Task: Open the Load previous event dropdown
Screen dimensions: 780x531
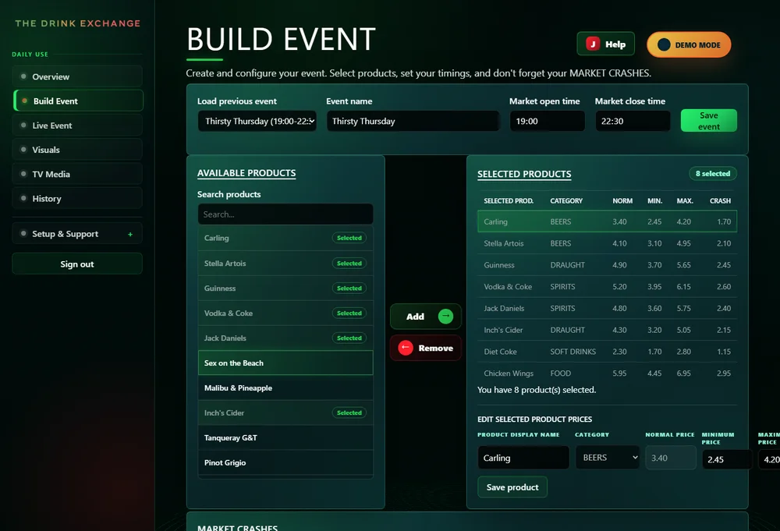Action: (x=257, y=122)
